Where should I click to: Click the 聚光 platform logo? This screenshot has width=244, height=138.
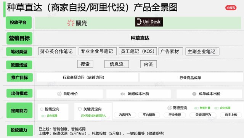point(77,23)
